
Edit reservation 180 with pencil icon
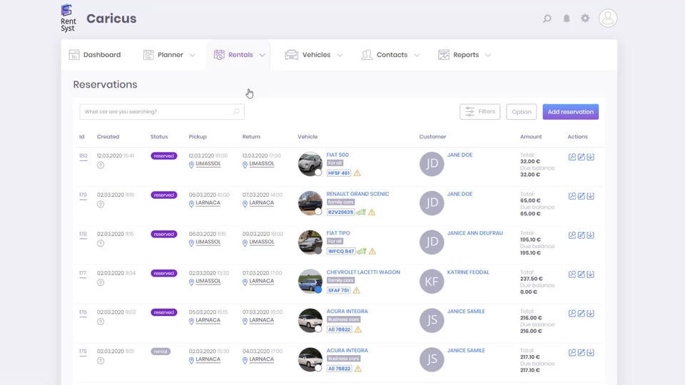581,157
